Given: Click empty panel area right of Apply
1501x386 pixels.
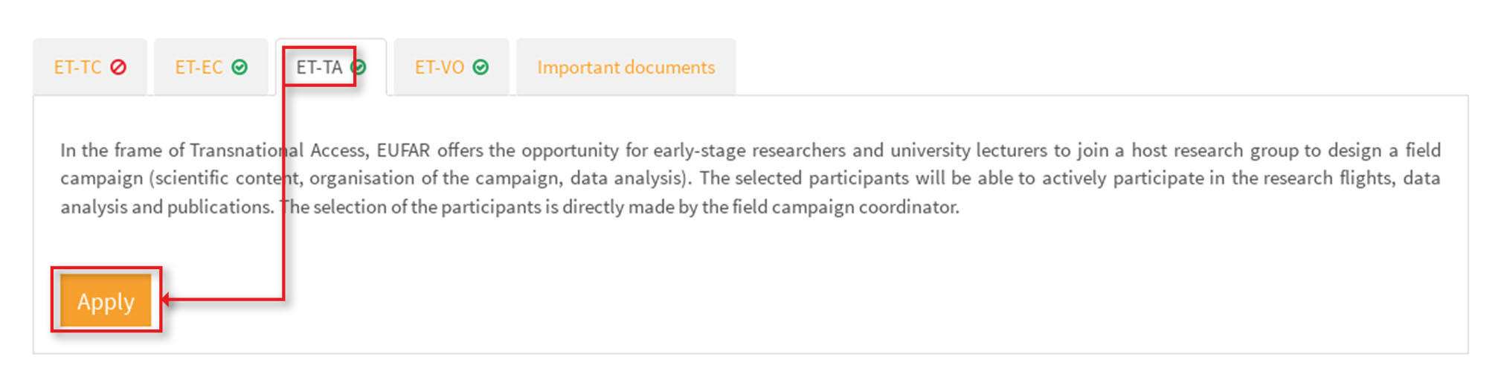Looking at the screenshot, I should (x=744, y=297).
